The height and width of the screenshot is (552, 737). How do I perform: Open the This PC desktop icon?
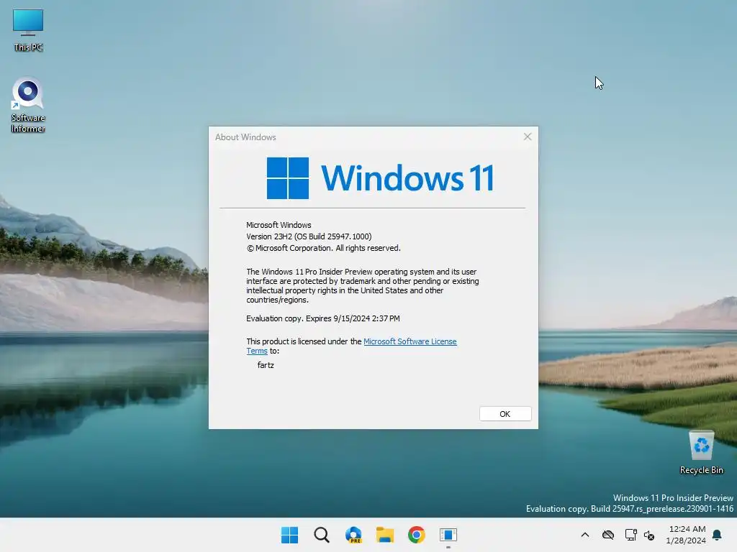tap(28, 30)
